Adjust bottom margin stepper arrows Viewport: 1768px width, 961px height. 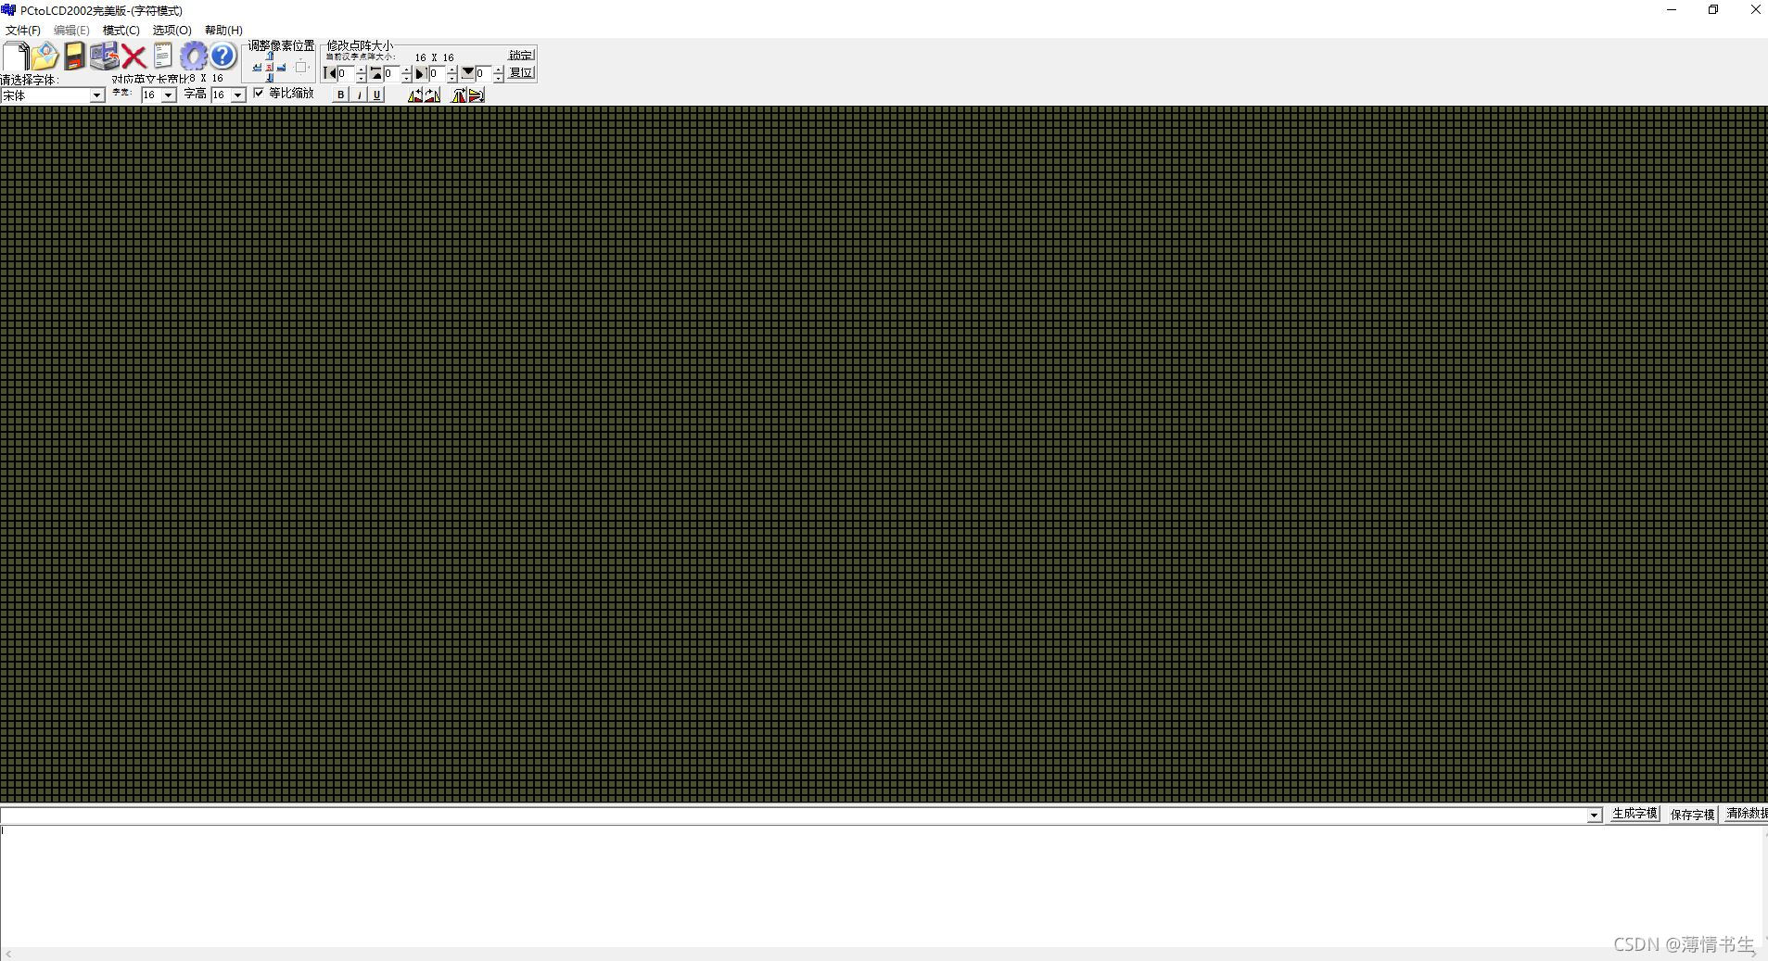tap(498, 73)
